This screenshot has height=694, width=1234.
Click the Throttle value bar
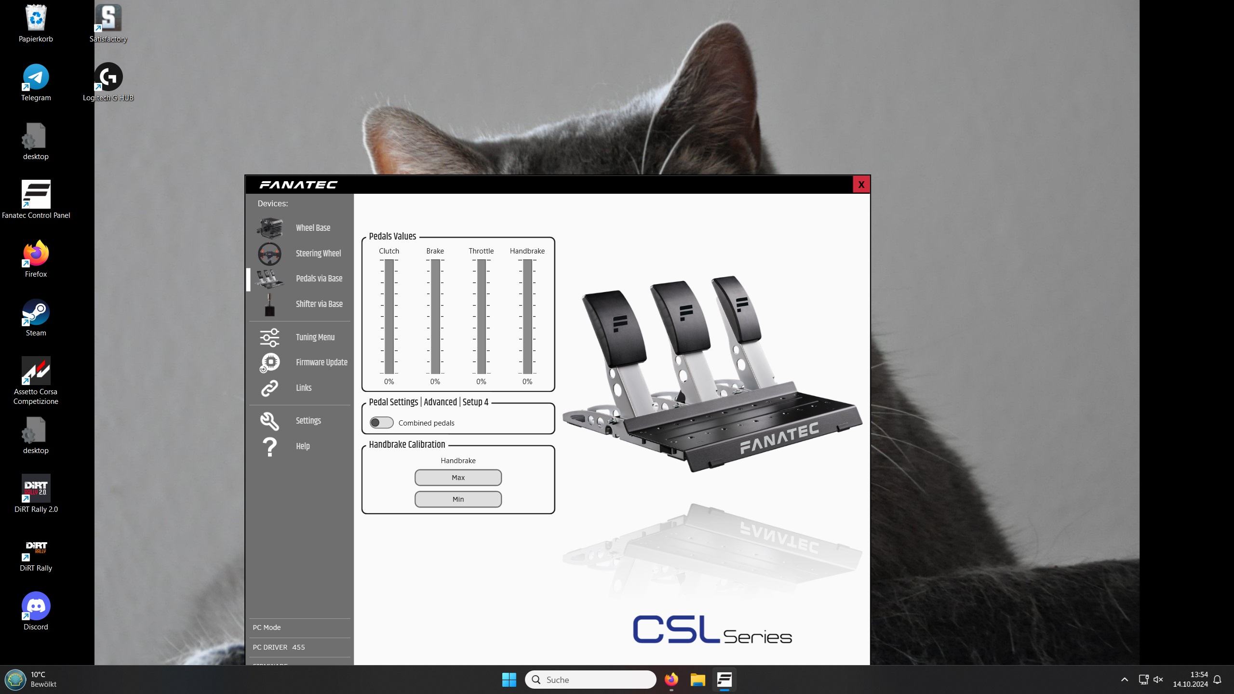481,317
